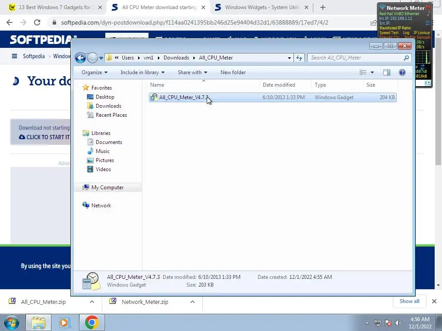The width and height of the screenshot is (442, 331).
Task: Open Downloads in the navigation pane
Action: pos(104,106)
